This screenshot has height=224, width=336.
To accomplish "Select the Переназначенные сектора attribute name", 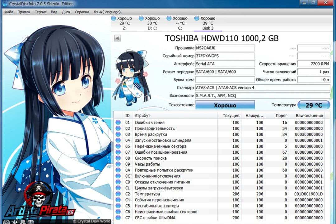I will click(x=161, y=147).
